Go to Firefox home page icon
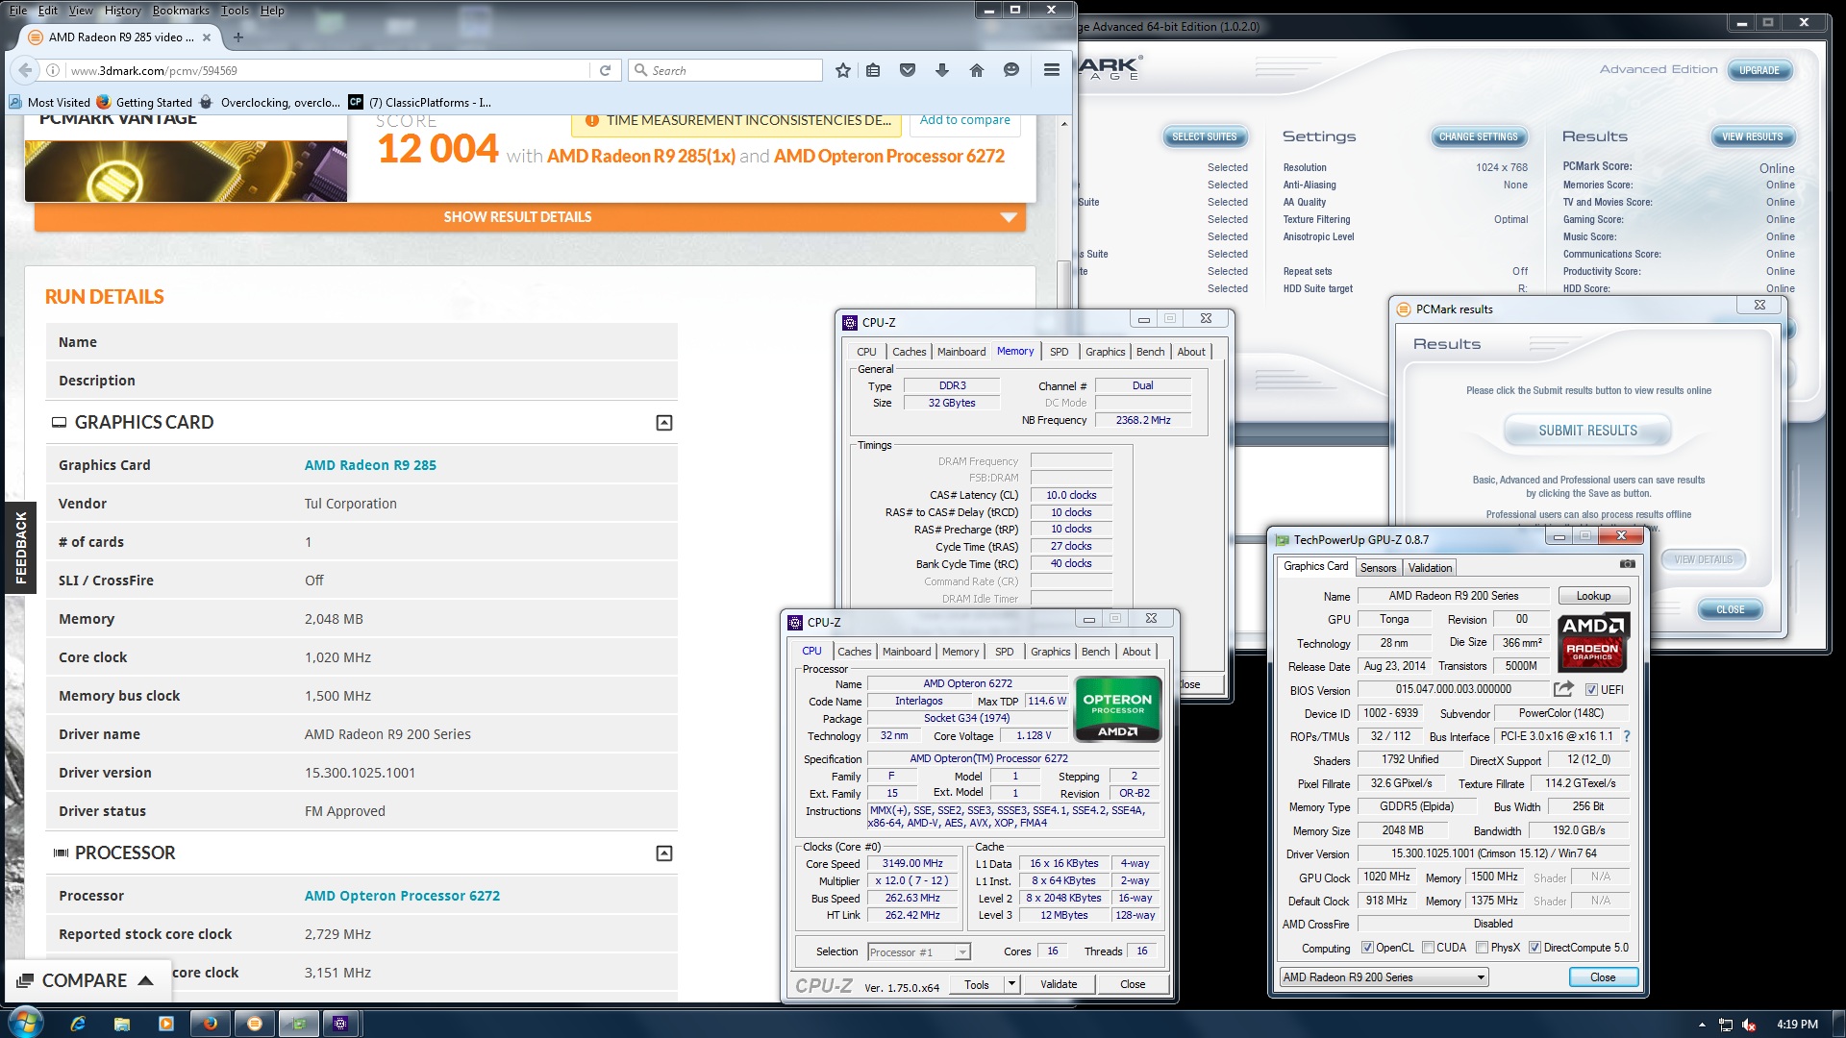Screen dimensions: 1846x1038 977,70
